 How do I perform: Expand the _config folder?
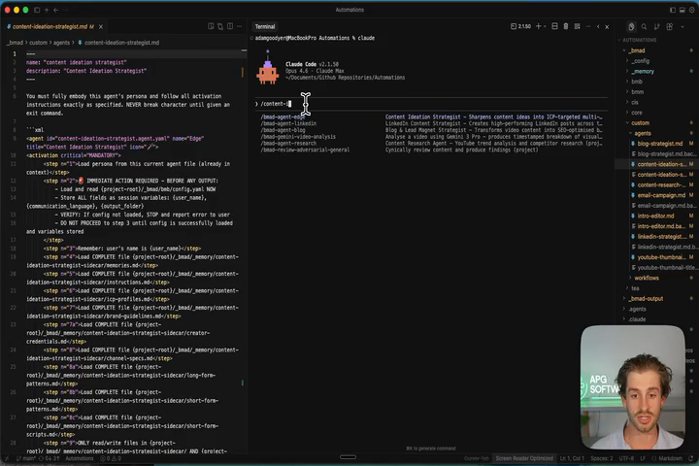click(x=640, y=60)
